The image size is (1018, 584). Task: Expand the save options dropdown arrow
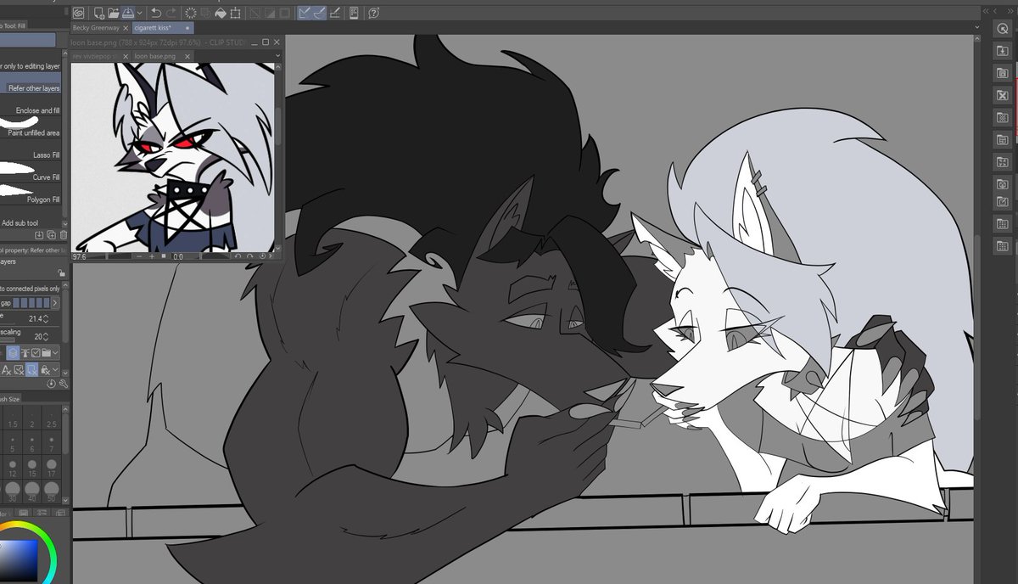point(140,13)
